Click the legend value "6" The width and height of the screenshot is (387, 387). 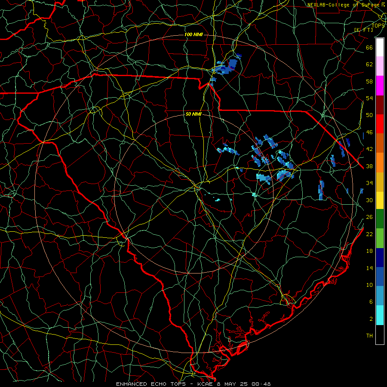click(371, 302)
